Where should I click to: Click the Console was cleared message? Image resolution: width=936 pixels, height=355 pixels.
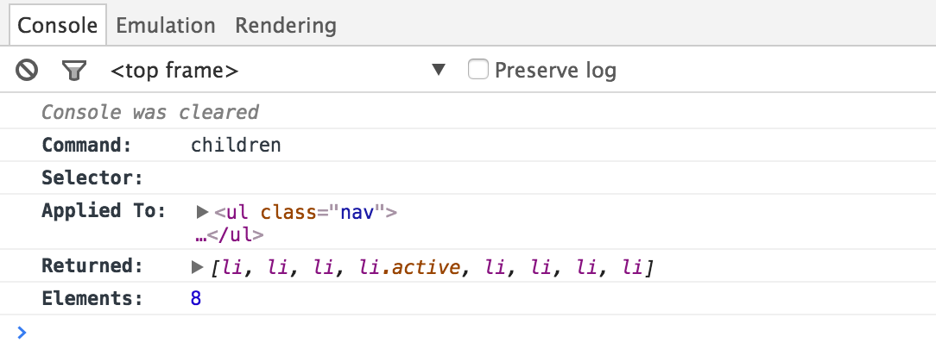point(150,112)
